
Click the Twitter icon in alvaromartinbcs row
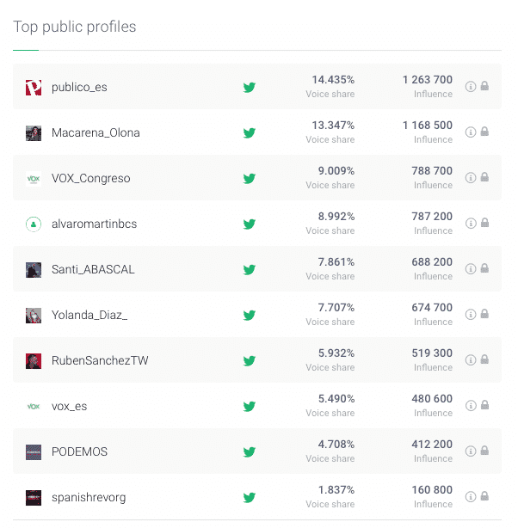pyautogui.click(x=249, y=224)
